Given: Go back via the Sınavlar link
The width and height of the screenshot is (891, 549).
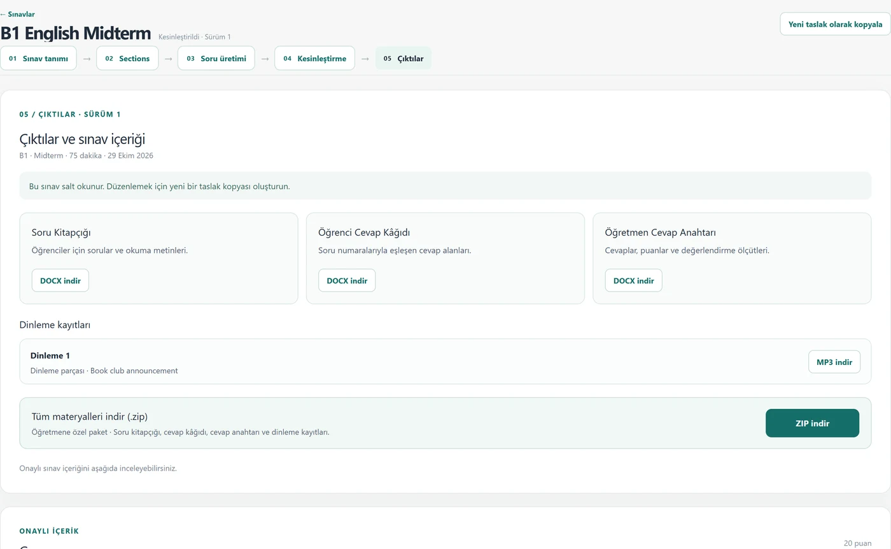Looking at the screenshot, I should click(x=17, y=14).
